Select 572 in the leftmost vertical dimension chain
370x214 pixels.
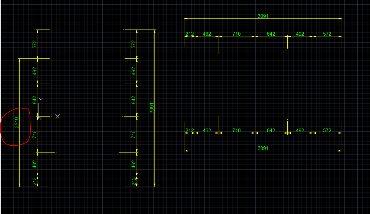[x=35, y=44]
